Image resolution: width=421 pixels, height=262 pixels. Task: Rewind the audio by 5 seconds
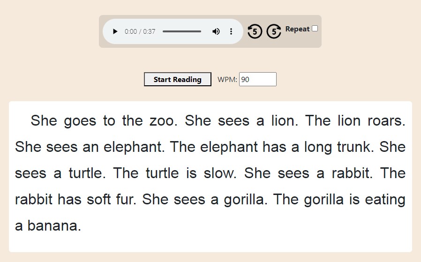255,31
